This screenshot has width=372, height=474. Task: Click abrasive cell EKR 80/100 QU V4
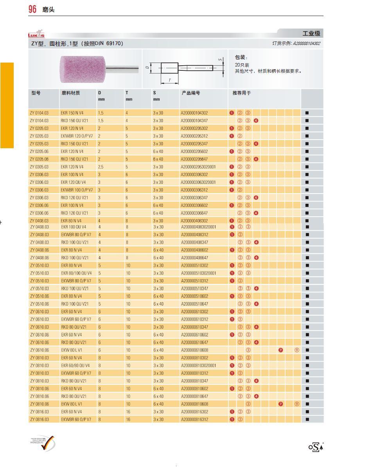click(x=76, y=273)
